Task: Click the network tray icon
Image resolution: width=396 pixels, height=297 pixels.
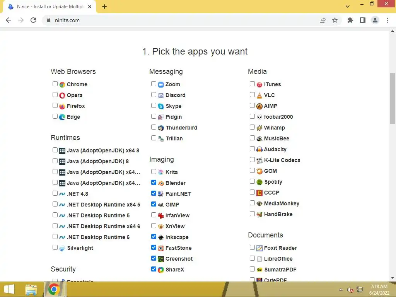Action: [360, 289]
